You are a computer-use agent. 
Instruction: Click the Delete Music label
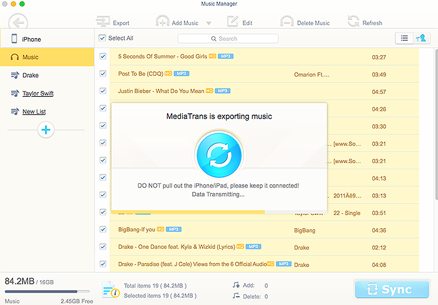coord(313,23)
